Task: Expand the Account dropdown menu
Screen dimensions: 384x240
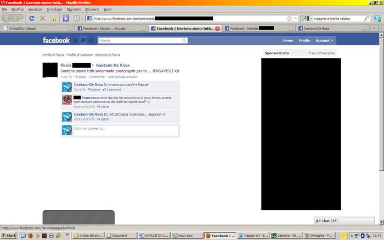Action: pos(325,41)
